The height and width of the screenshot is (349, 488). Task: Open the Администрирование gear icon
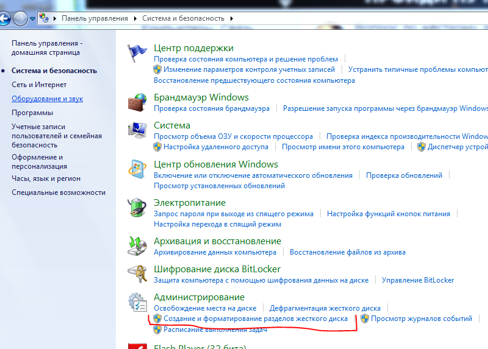(x=137, y=303)
